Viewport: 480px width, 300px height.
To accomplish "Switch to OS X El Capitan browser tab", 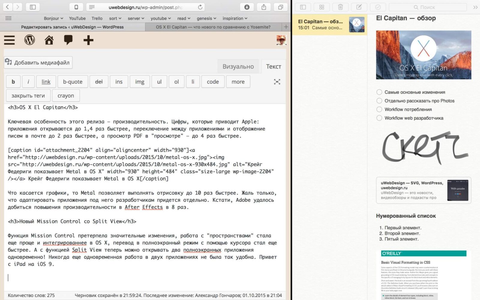I will coord(213,27).
